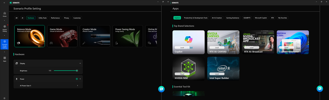Select the Hardware filter tab

31,18
